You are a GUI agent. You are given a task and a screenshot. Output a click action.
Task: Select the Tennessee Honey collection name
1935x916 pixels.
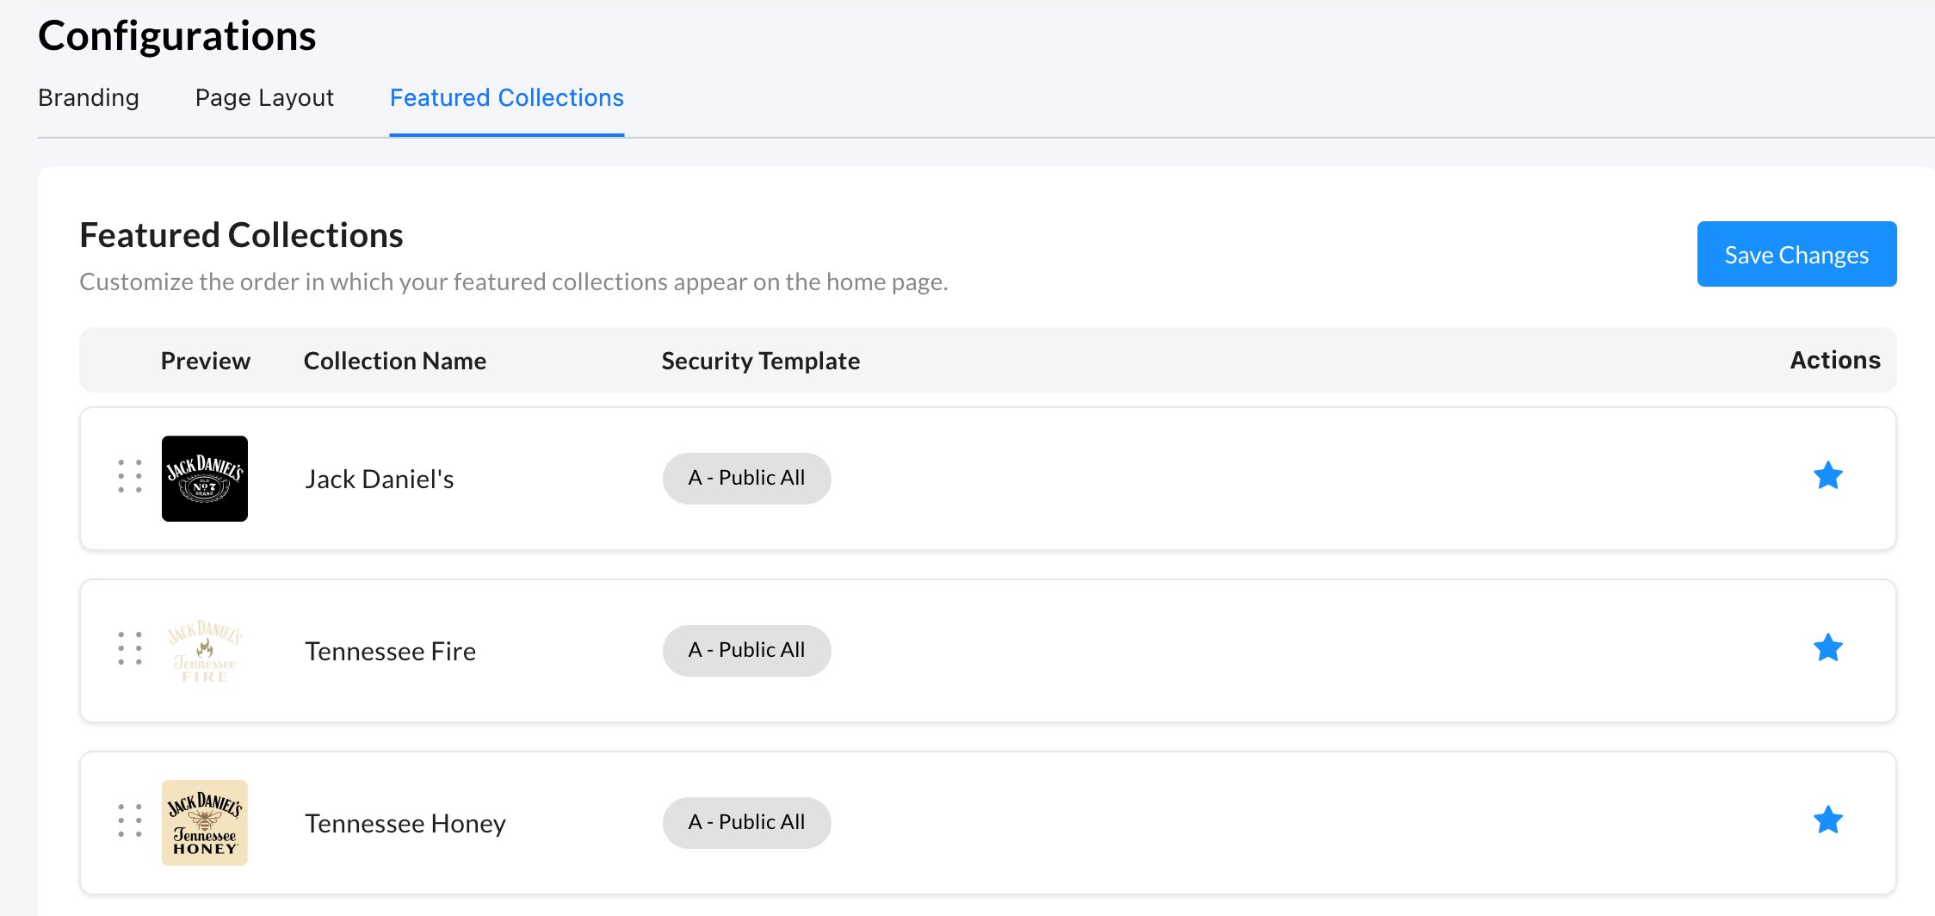[405, 824]
